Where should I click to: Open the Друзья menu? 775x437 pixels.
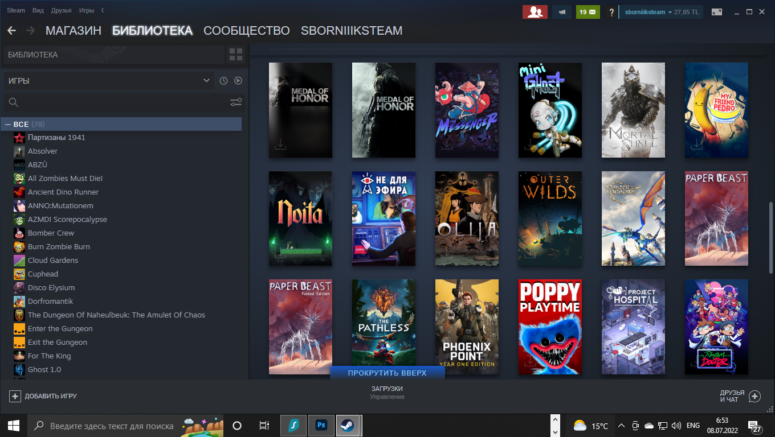[x=61, y=10]
